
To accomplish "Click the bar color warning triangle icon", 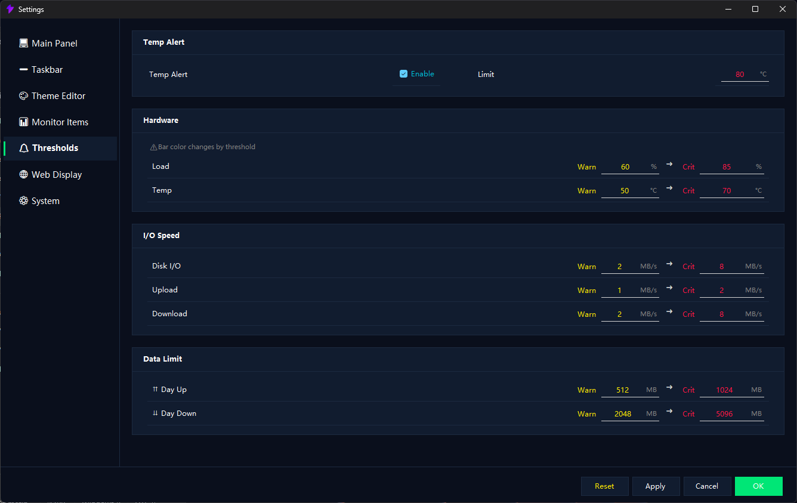I will pyautogui.click(x=153, y=147).
